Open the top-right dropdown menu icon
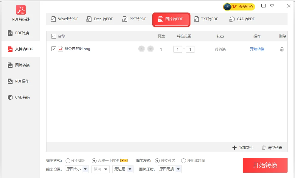Screen dimensions: 295x178 point(272,6)
